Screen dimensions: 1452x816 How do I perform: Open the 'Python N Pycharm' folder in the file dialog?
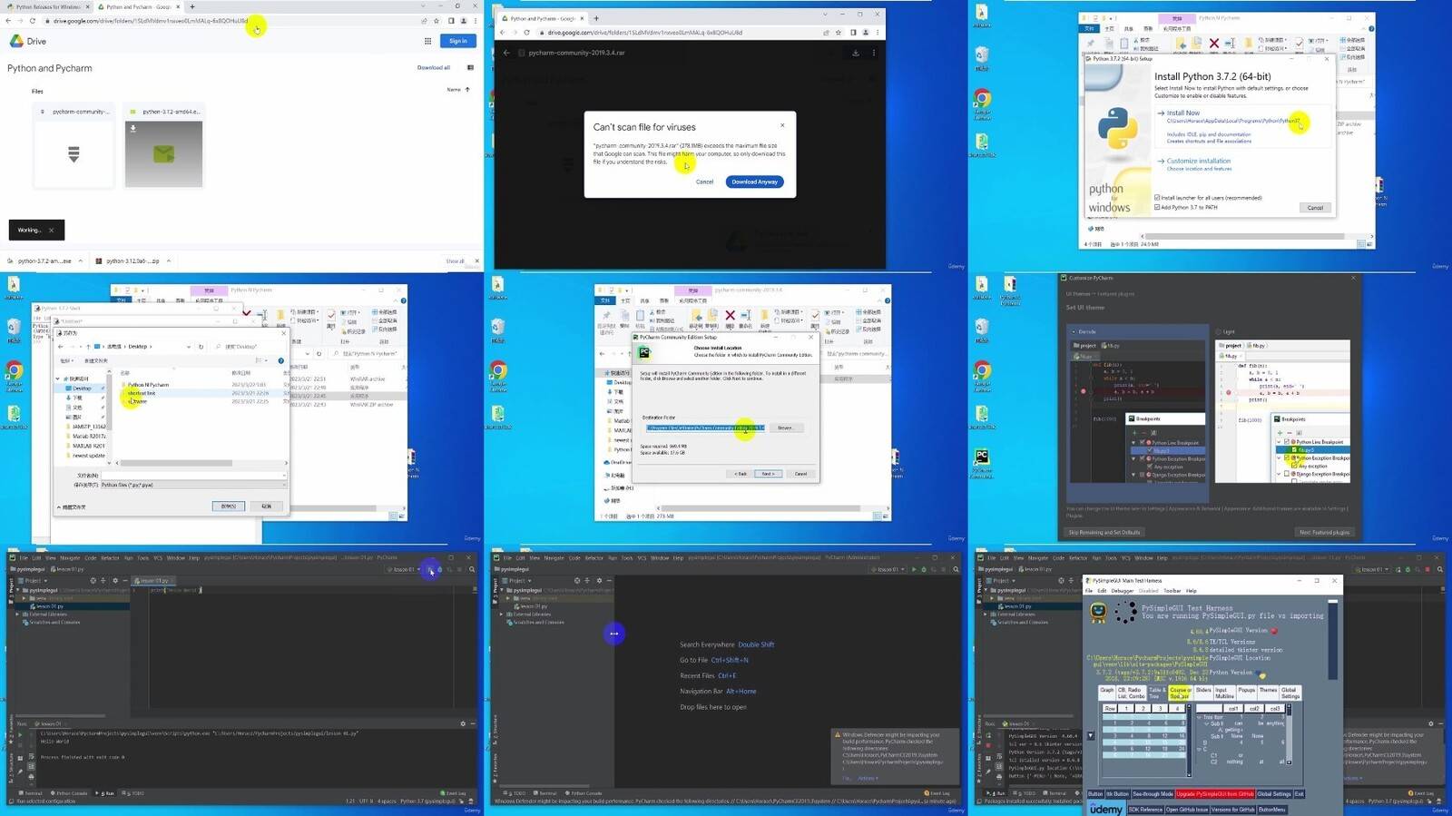pos(147,385)
